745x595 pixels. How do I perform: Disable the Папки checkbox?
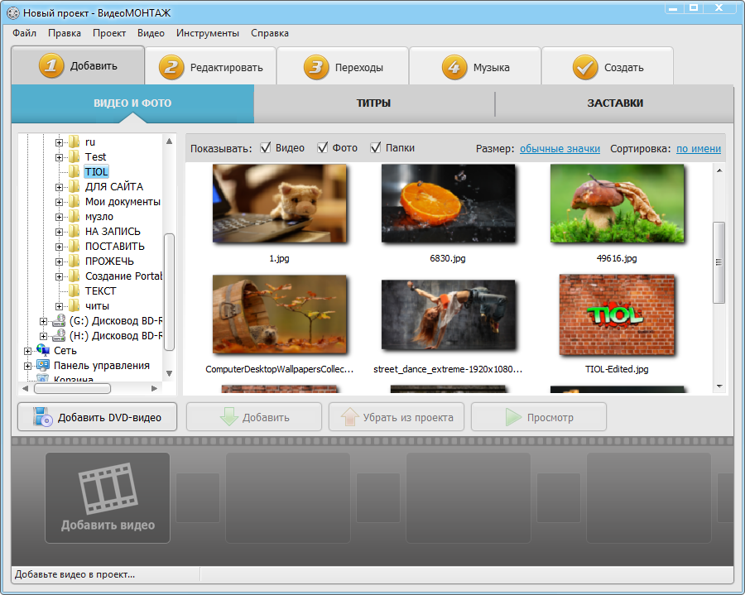click(x=376, y=148)
